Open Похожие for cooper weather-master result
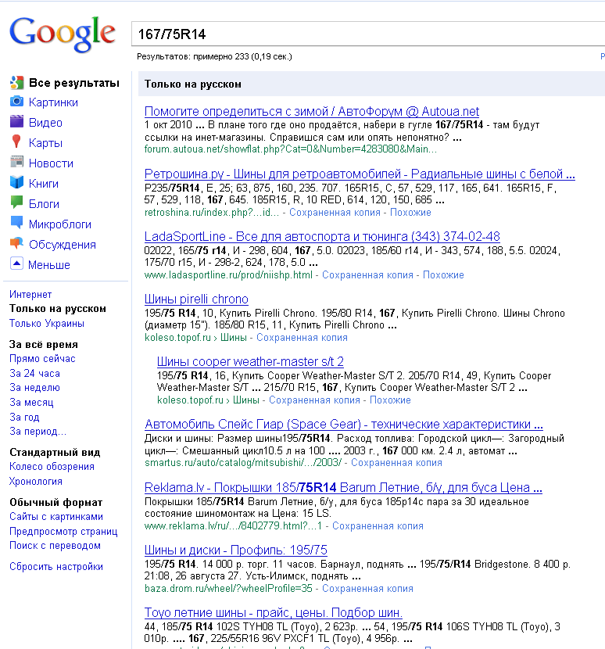Screen dimensions: 605x649 coord(390,400)
